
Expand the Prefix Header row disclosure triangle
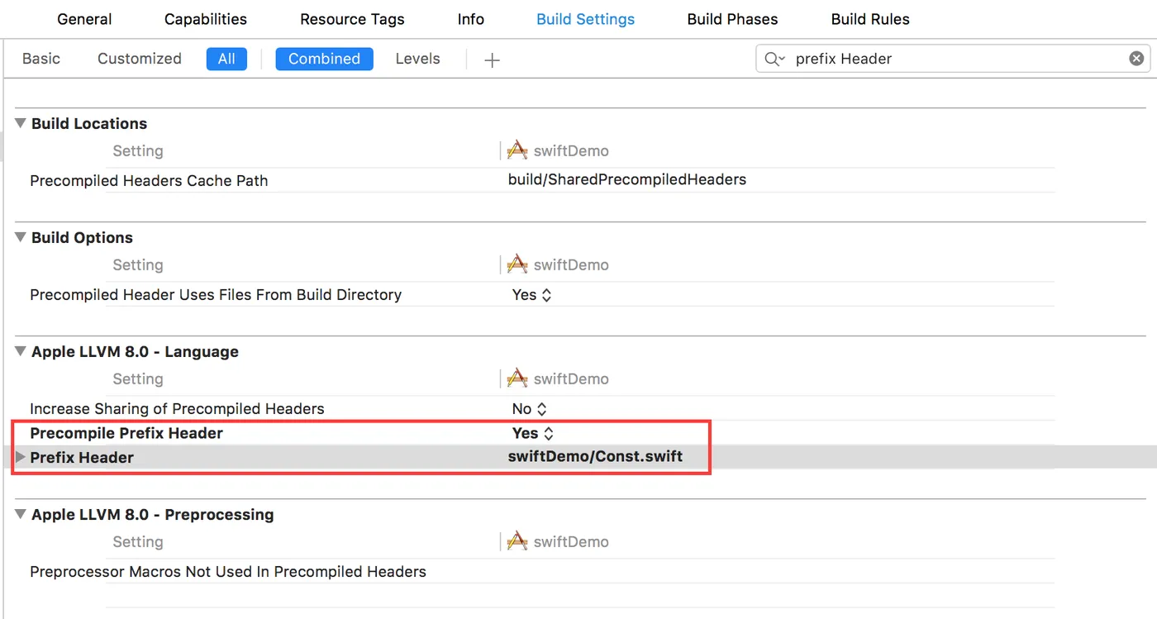coord(21,457)
